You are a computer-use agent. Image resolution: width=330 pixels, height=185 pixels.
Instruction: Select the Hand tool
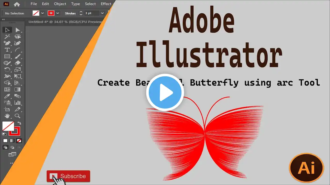coord(7,116)
